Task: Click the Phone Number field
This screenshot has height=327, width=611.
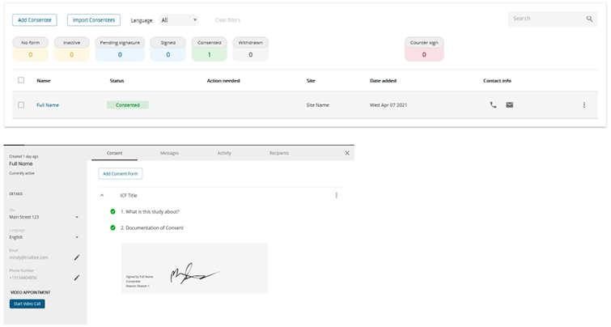Action: 23,278
